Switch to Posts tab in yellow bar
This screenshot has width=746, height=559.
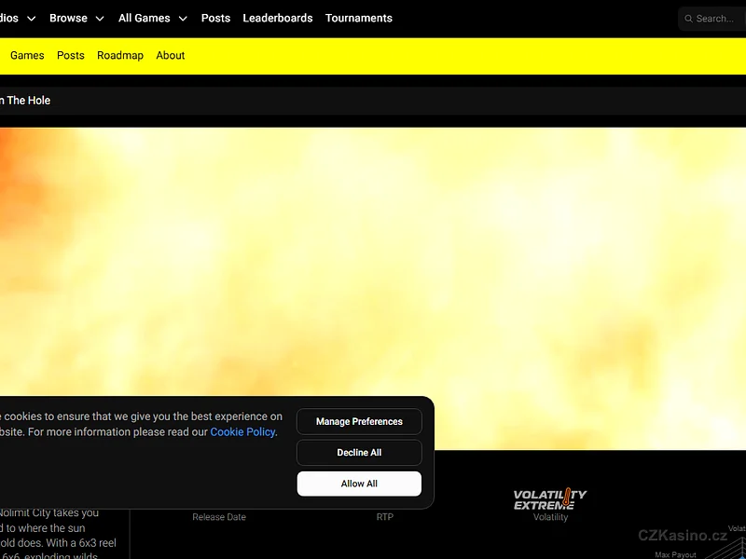click(x=71, y=55)
